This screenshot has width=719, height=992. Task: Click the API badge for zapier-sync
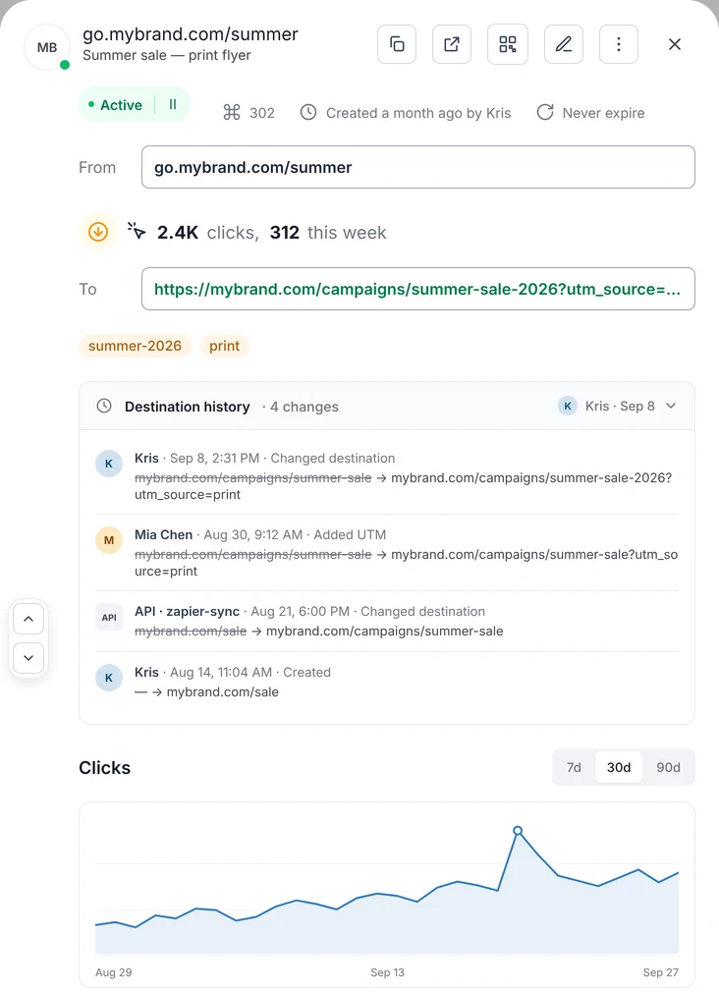[x=109, y=617]
